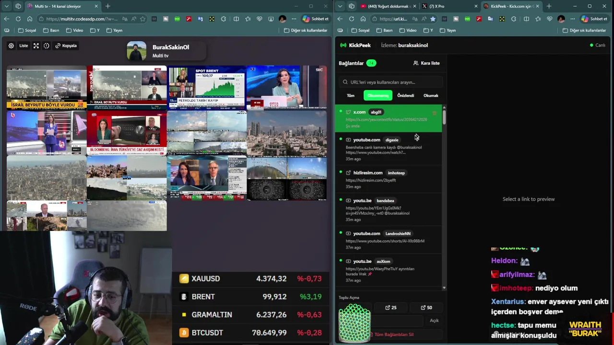This screenshot has height=345, width=614.
Task: Click Sohbet et Copilot button in left browser
Action: tap(316, 19)
